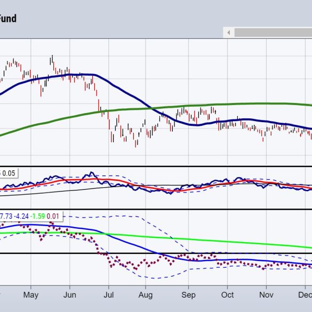Select the Sep label on time axis

pyautogui.click(x=188, y=295)
